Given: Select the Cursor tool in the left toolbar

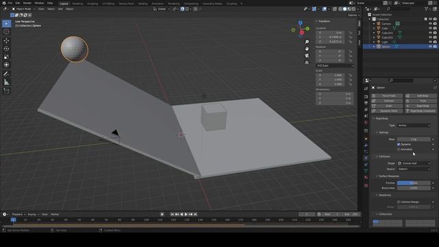Looking at the screenshot, I should [6, 32].
